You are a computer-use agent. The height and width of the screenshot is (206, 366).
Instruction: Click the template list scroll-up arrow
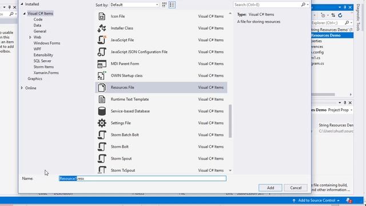230,14
